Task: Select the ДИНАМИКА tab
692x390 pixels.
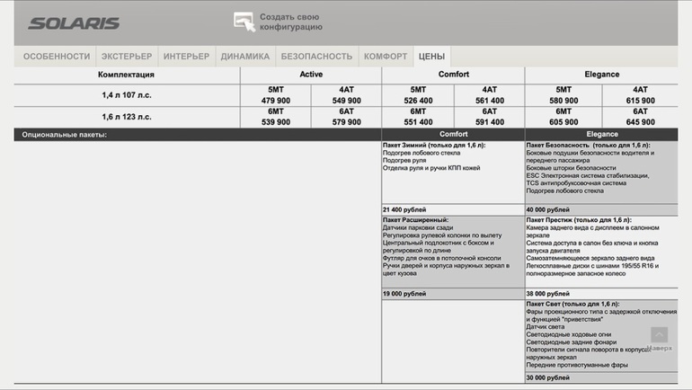Action: tap(244, 57)
